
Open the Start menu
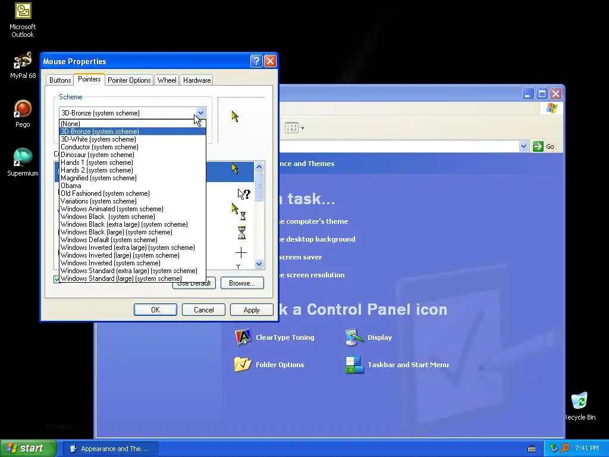point(28,448)
